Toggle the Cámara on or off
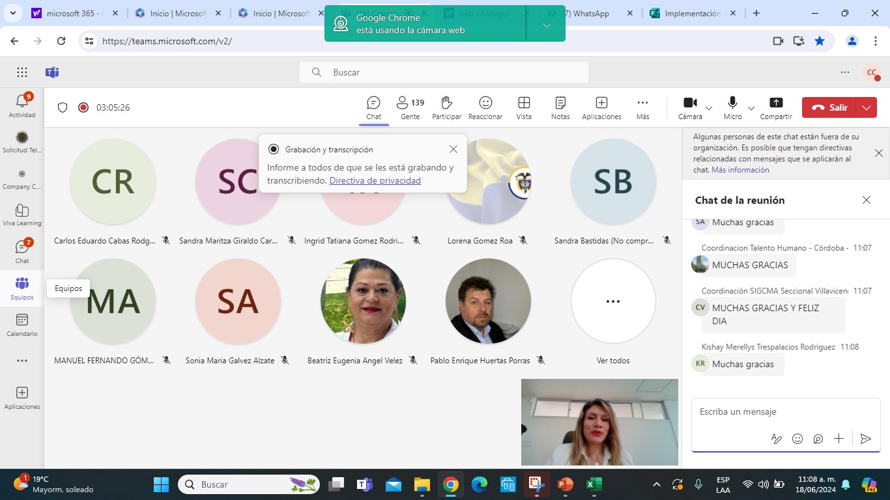Viewport: 890px width, 500px height. [690, 108]
